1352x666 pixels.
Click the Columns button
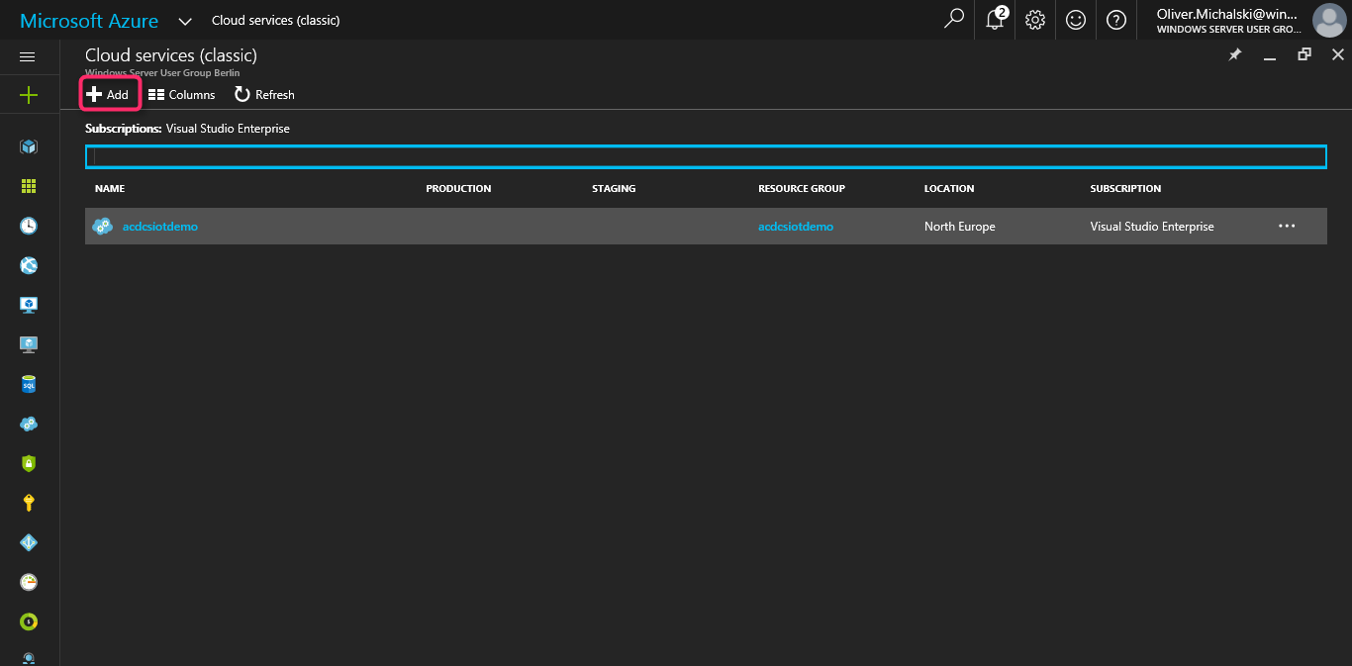tap(182, 95)
